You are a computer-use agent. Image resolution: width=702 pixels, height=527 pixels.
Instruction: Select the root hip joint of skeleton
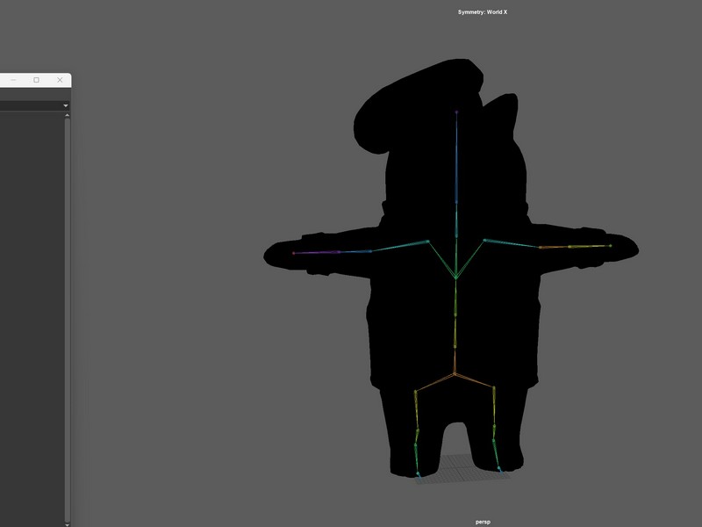[x=455, y=373]
